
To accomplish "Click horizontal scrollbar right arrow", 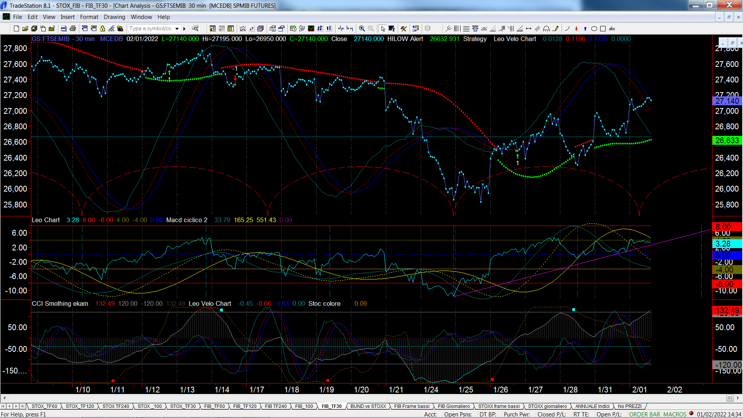I will [x=738, y=398].
